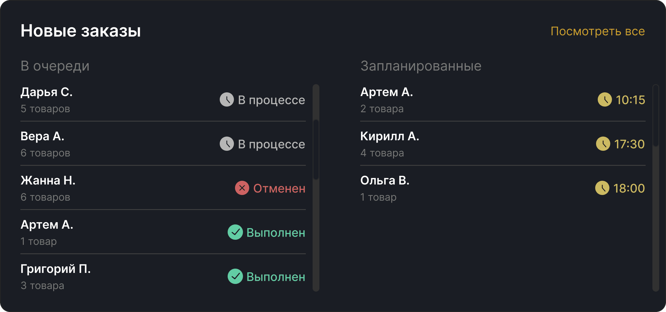Click the clock icon beside Вера А.
The image size is (666, 312).
227,144
